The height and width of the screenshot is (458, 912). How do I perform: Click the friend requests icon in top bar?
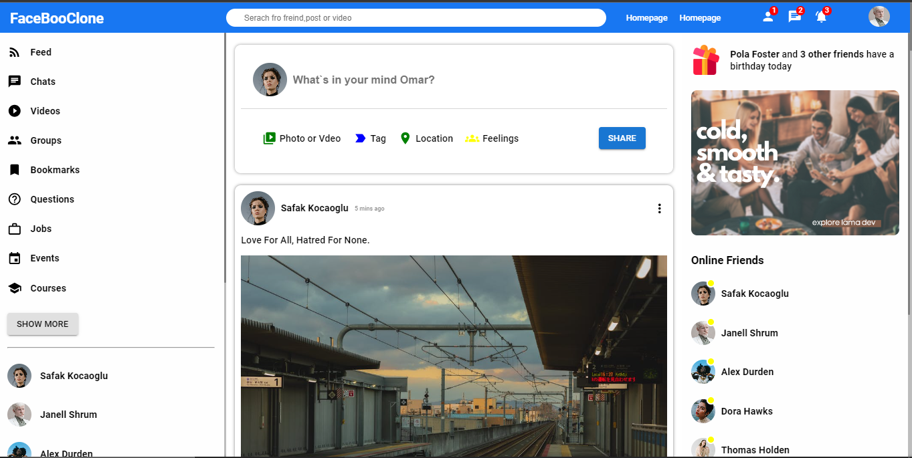click(768, 17)
